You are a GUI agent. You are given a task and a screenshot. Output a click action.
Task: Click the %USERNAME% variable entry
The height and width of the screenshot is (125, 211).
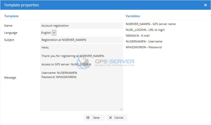coord(144,41)
